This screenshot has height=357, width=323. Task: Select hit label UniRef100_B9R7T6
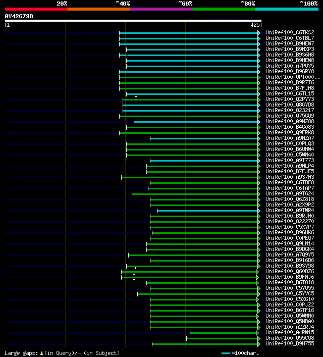click(x=290, y=82)
